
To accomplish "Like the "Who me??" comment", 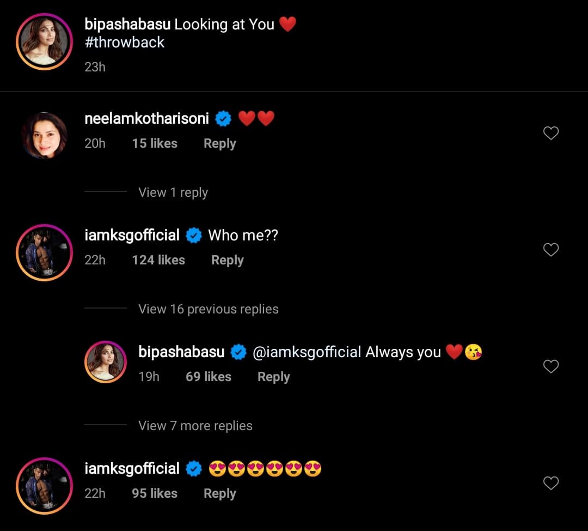I will click(551, 250).
